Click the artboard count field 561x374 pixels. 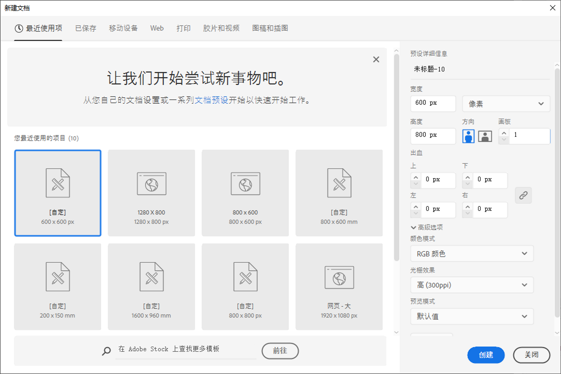tap(529, 136)
